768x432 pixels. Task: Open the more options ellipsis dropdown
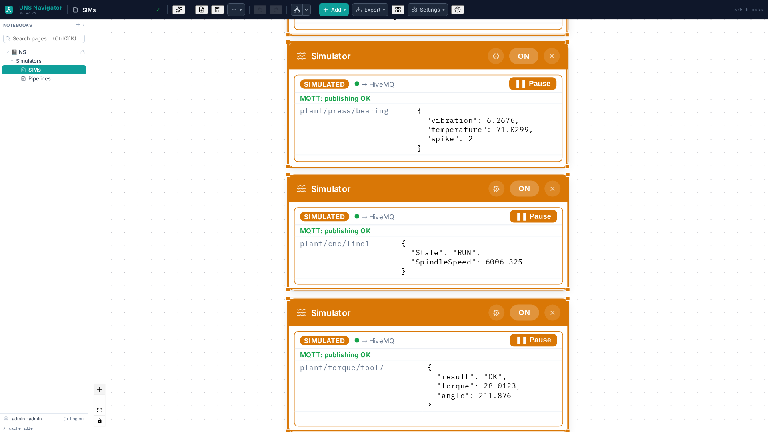pyautogui.click(x=236, y=10)
